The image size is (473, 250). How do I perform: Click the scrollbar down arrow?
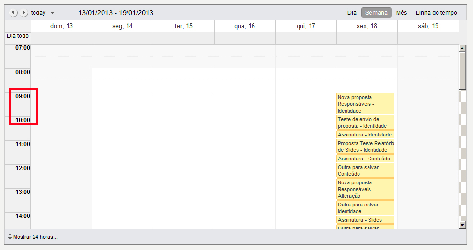(x=462, y=224)
